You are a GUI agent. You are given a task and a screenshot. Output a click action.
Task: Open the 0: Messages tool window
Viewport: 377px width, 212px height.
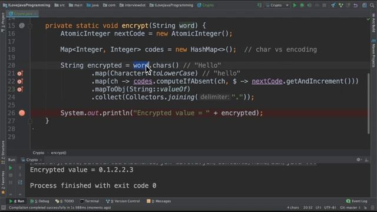[x=158, y=201]
